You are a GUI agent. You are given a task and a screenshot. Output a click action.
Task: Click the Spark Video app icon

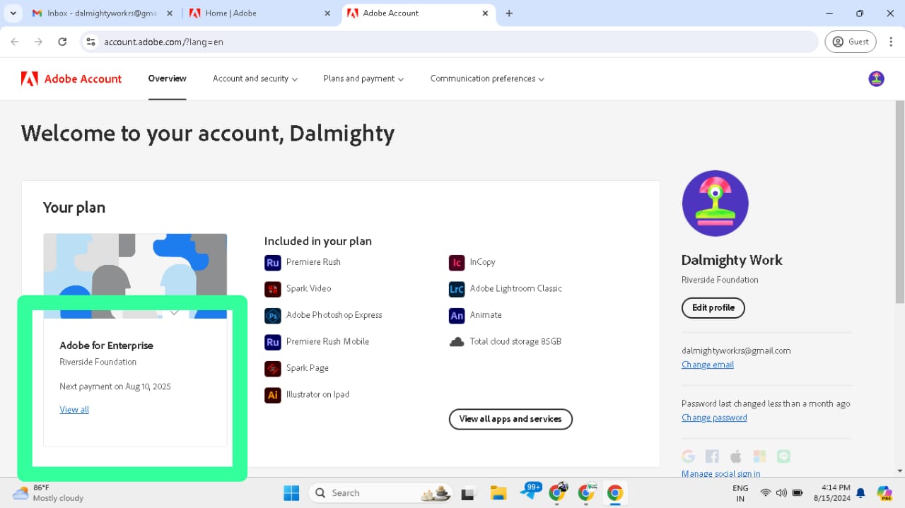coord(272,289)
